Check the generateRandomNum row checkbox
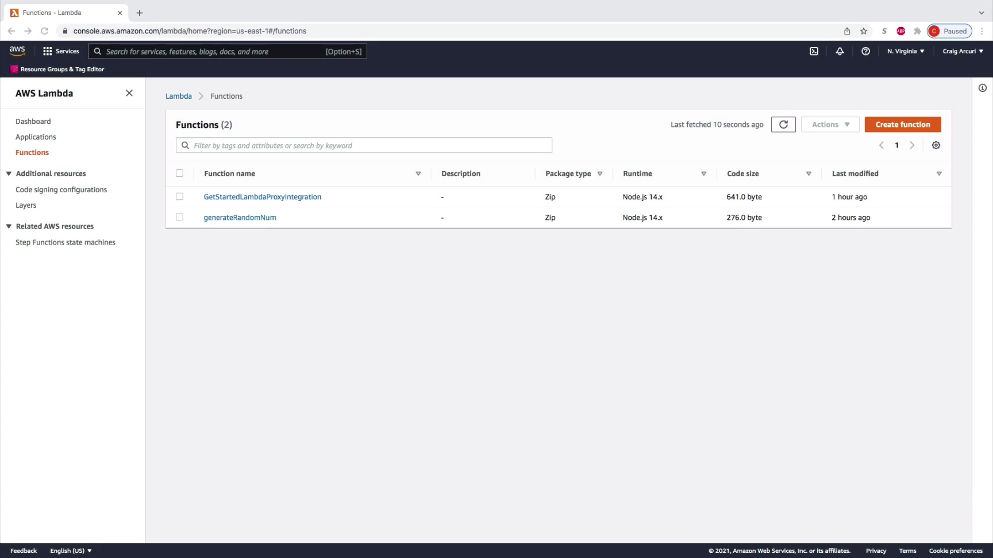 click(x=179, y=217)
